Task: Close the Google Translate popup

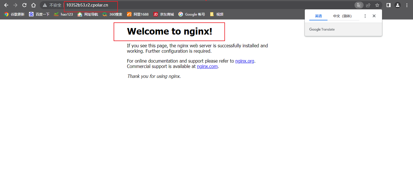Action: tap(374, 16)
